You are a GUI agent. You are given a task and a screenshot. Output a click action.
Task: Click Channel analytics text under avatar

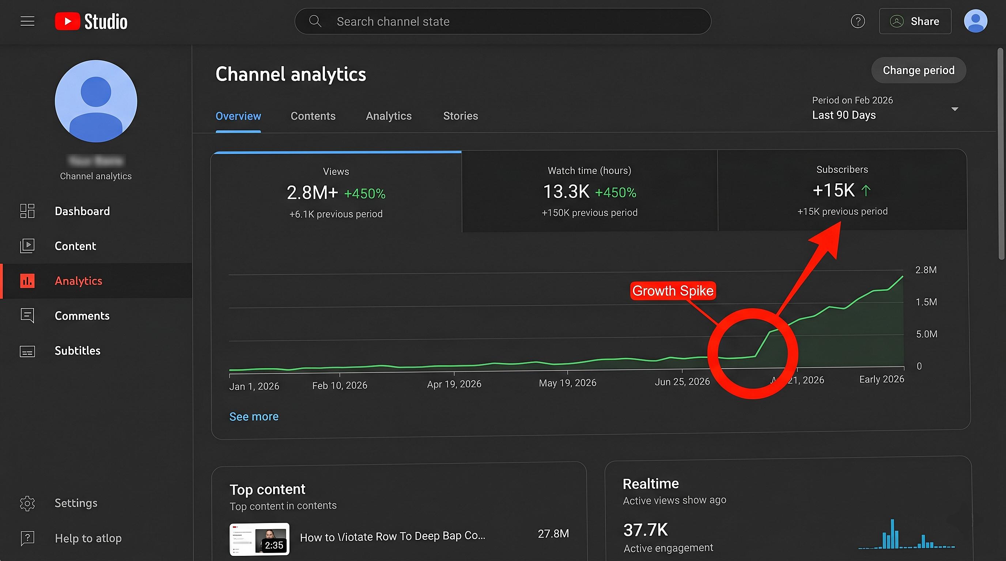click(96, 176)
